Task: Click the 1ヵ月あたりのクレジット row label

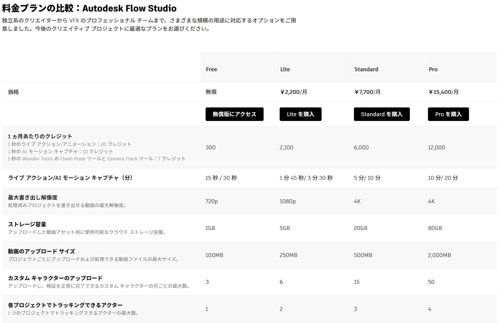Action: 40,136
